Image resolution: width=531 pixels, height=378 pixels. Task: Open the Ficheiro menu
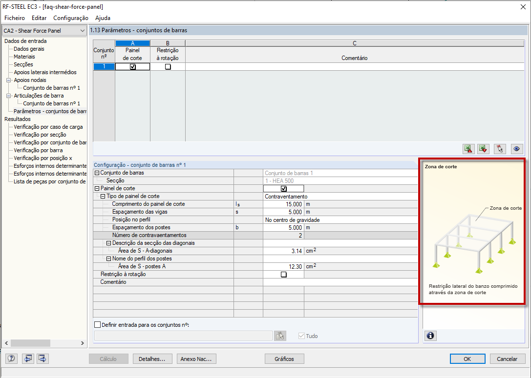(x=15, y=18)
